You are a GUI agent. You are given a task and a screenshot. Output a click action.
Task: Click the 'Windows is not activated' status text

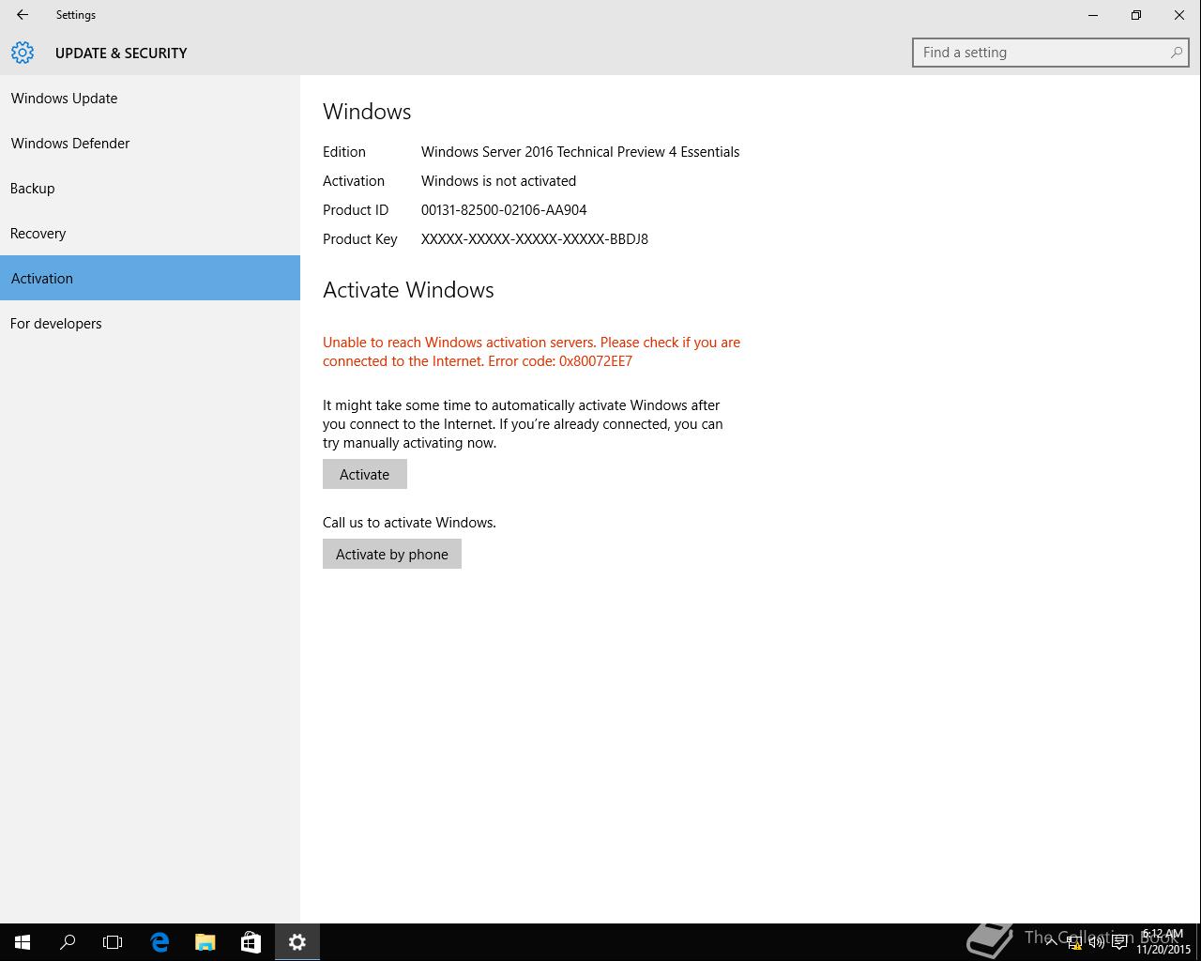(498, 181)
